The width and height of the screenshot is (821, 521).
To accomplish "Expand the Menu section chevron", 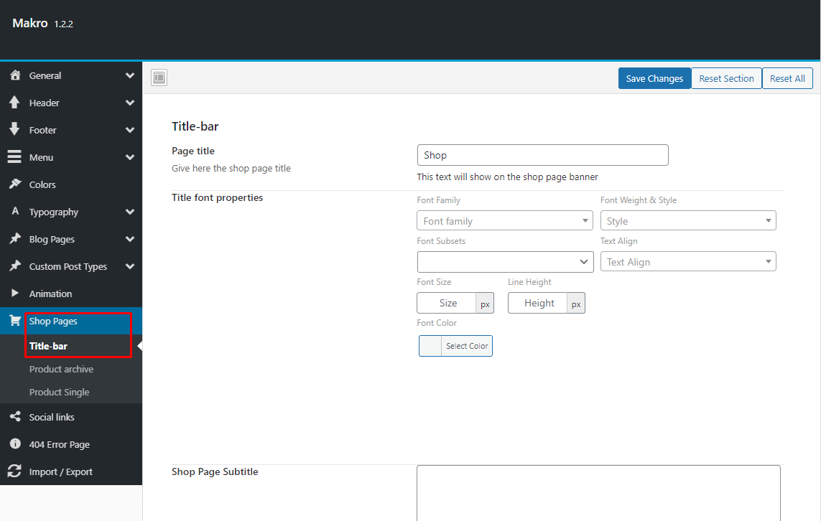I will click(130, 157).
